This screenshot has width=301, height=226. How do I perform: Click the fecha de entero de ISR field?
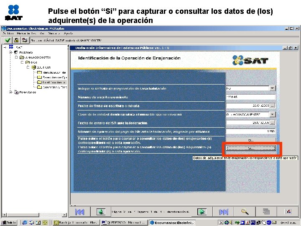click(248, 122)
